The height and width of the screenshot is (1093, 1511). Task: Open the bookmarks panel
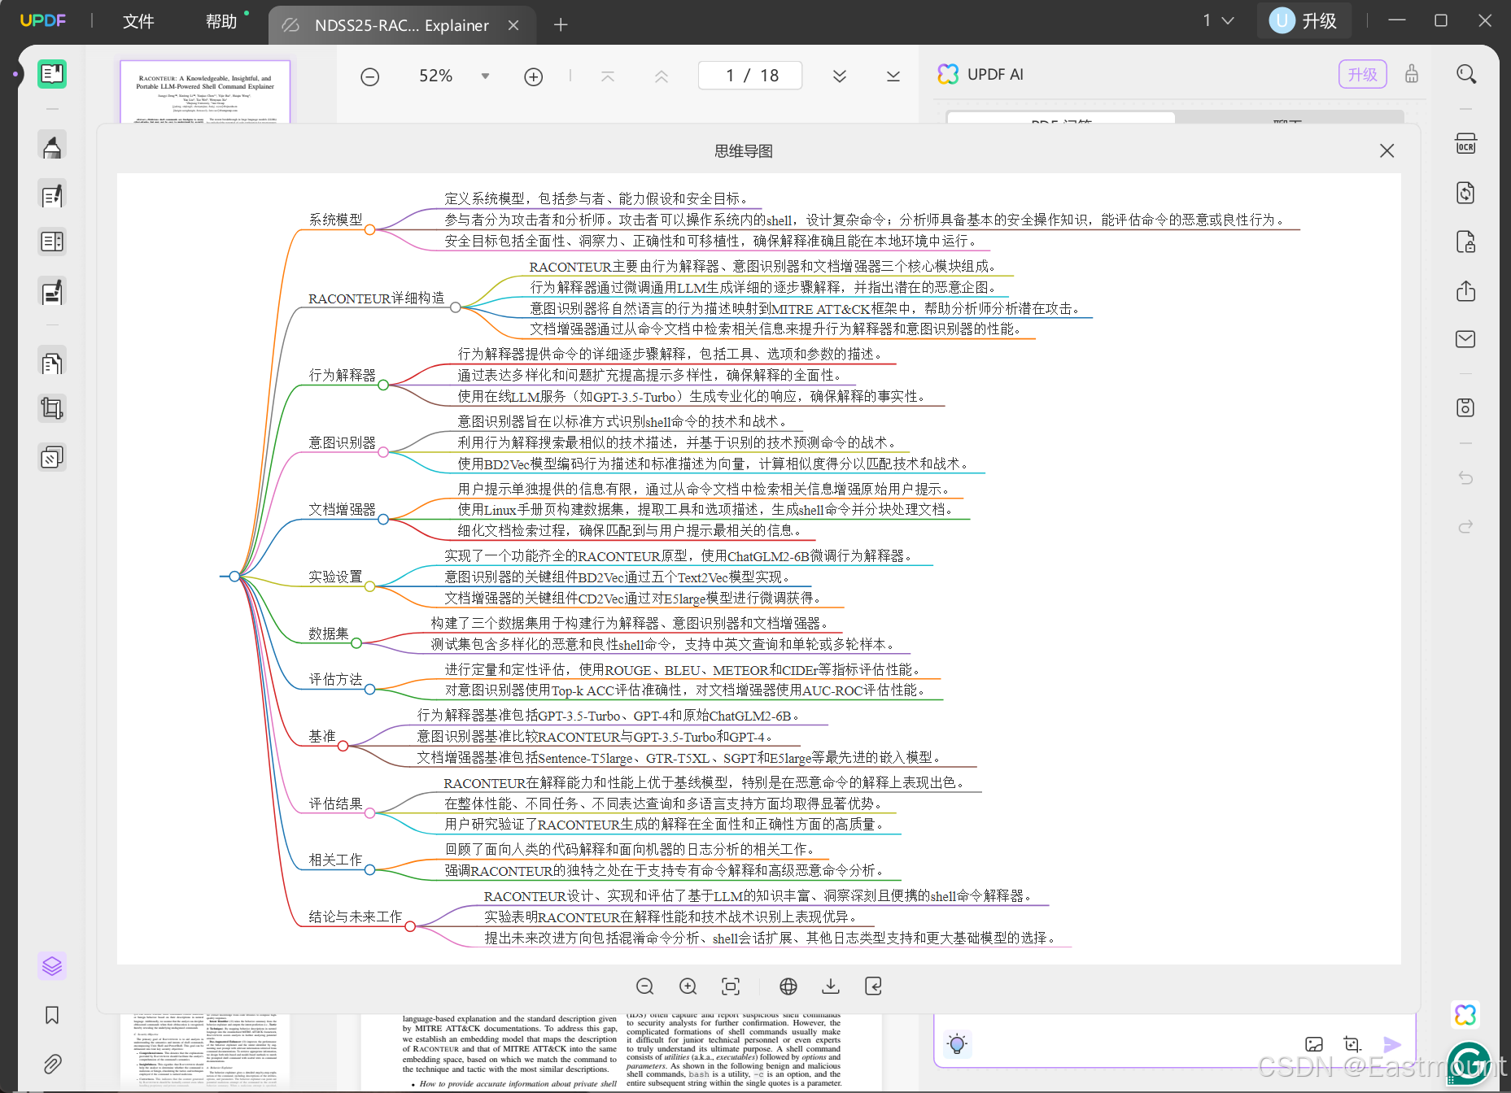(52, 1015)
